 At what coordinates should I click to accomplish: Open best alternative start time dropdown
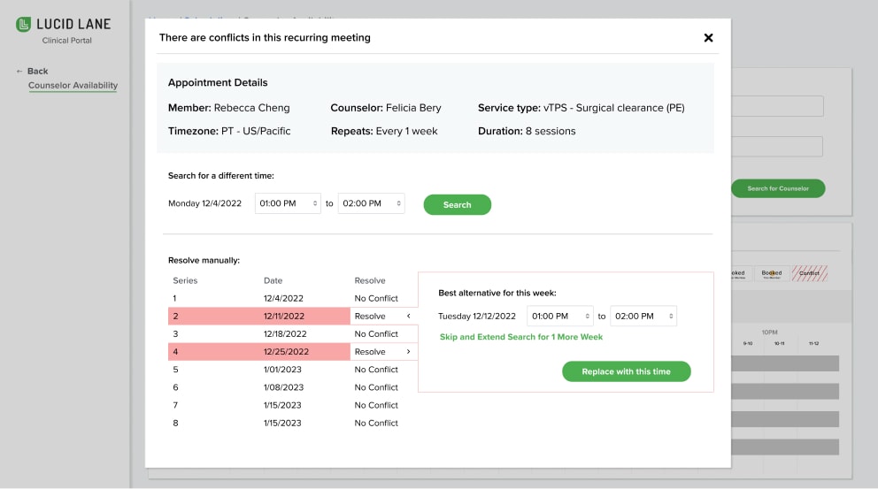(559, 316)
